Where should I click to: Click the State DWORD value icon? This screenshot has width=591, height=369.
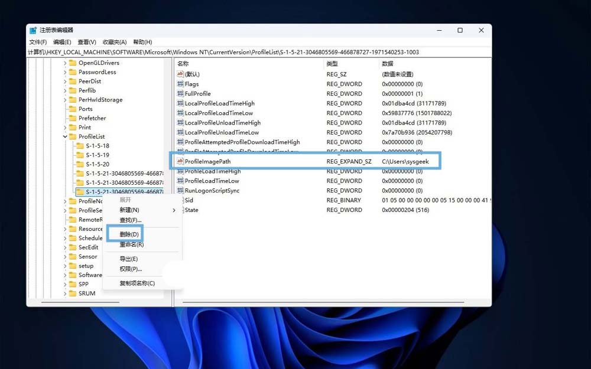pos(180,210)
